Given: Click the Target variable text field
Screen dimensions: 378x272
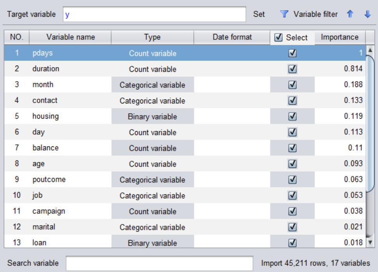Looking at the screenshot, I should (154, 14).
